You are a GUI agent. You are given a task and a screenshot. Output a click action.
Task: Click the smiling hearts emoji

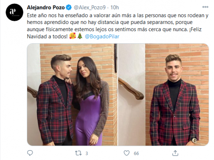pyautogui.click(x=73, y=36)
